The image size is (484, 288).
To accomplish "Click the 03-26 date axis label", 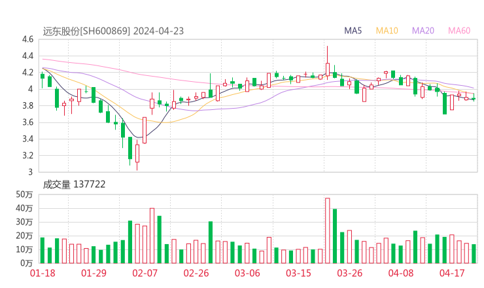I will pyautogui.click(x=349, y=273).
